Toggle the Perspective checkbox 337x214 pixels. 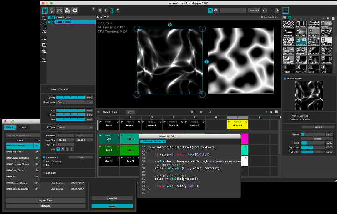(x=44, y=157)
